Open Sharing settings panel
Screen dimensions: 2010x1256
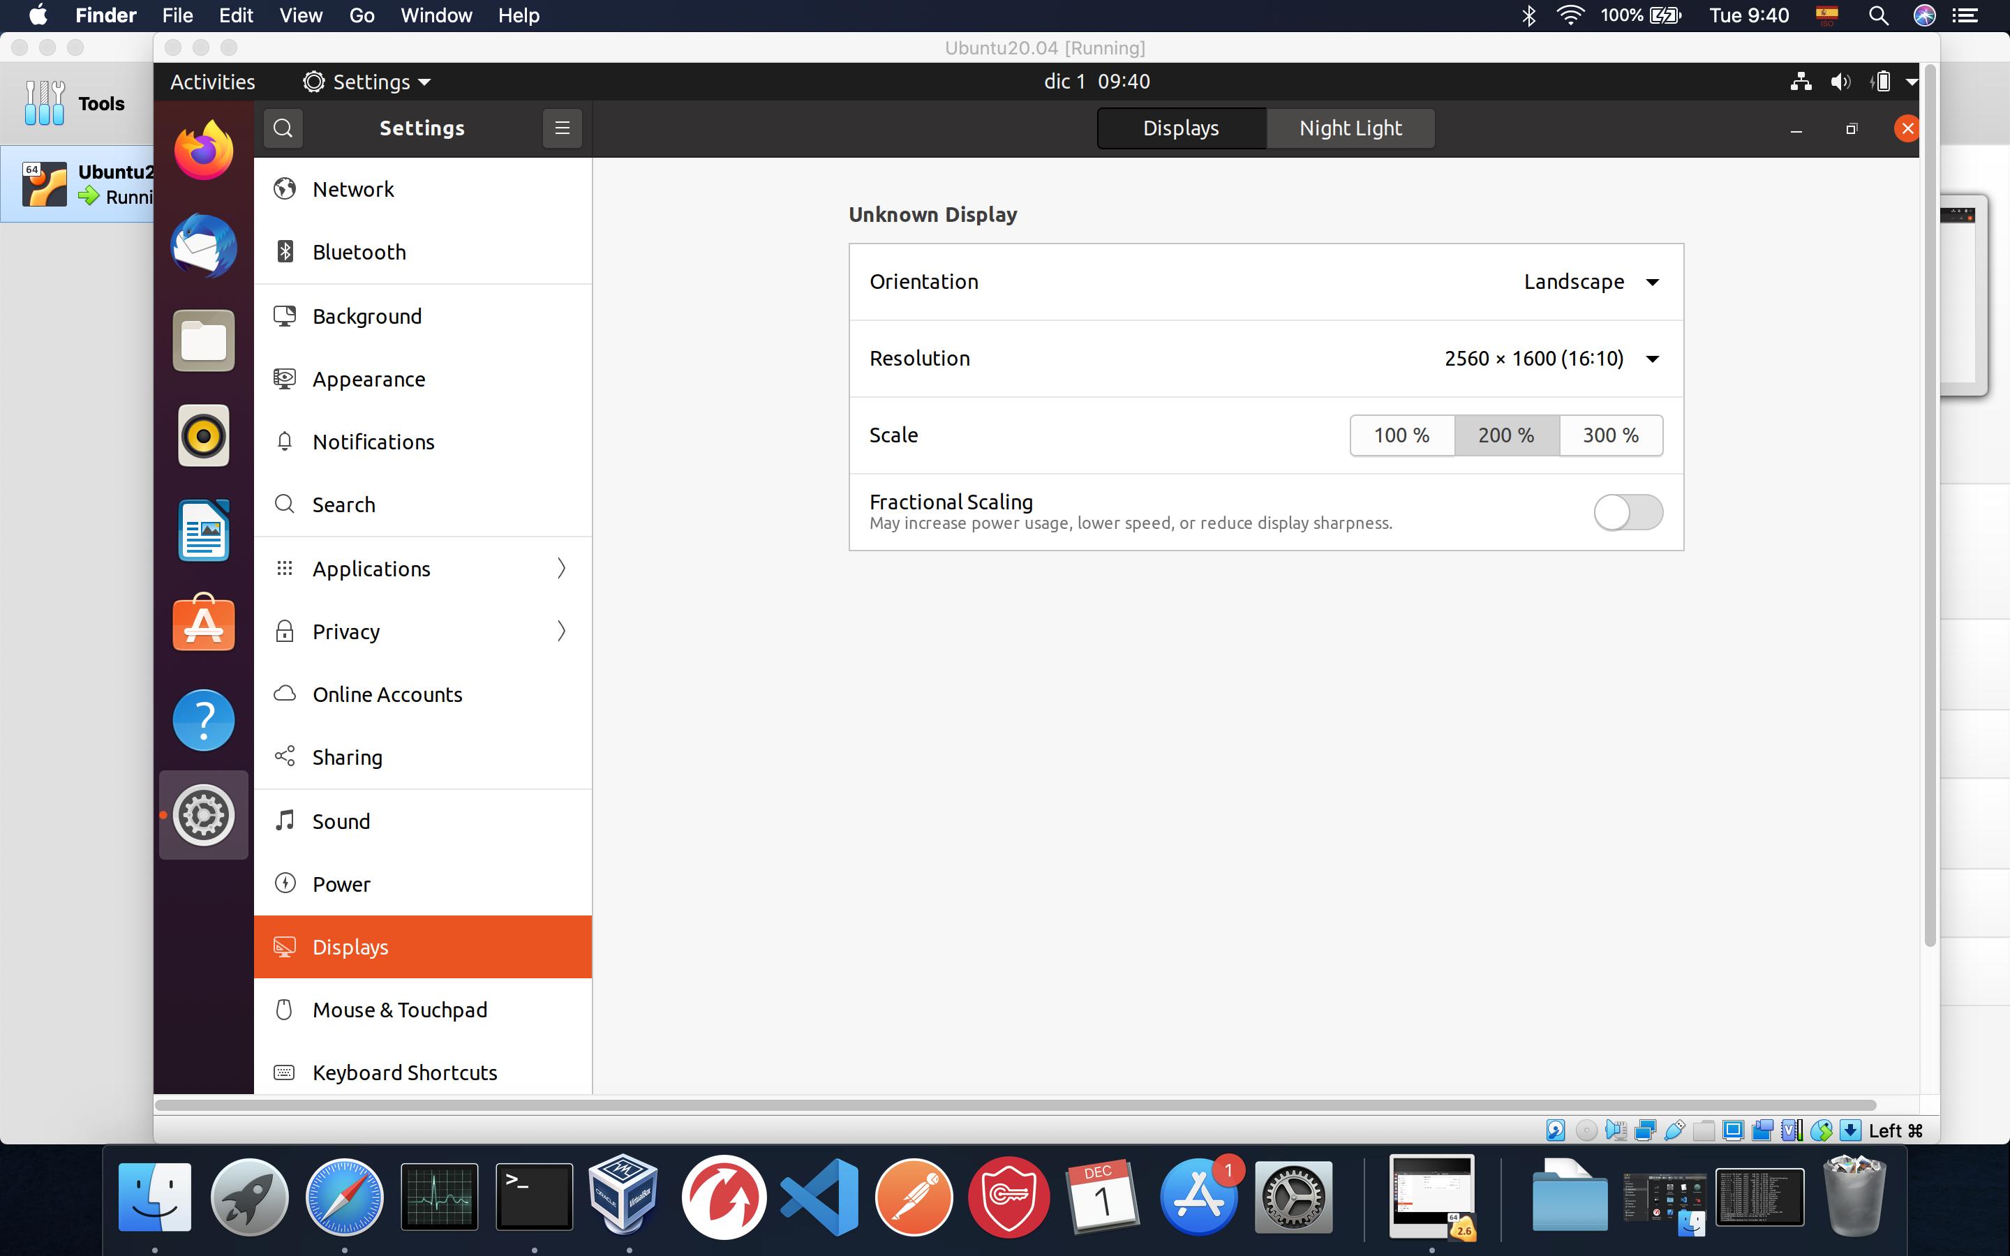[423, 758]
